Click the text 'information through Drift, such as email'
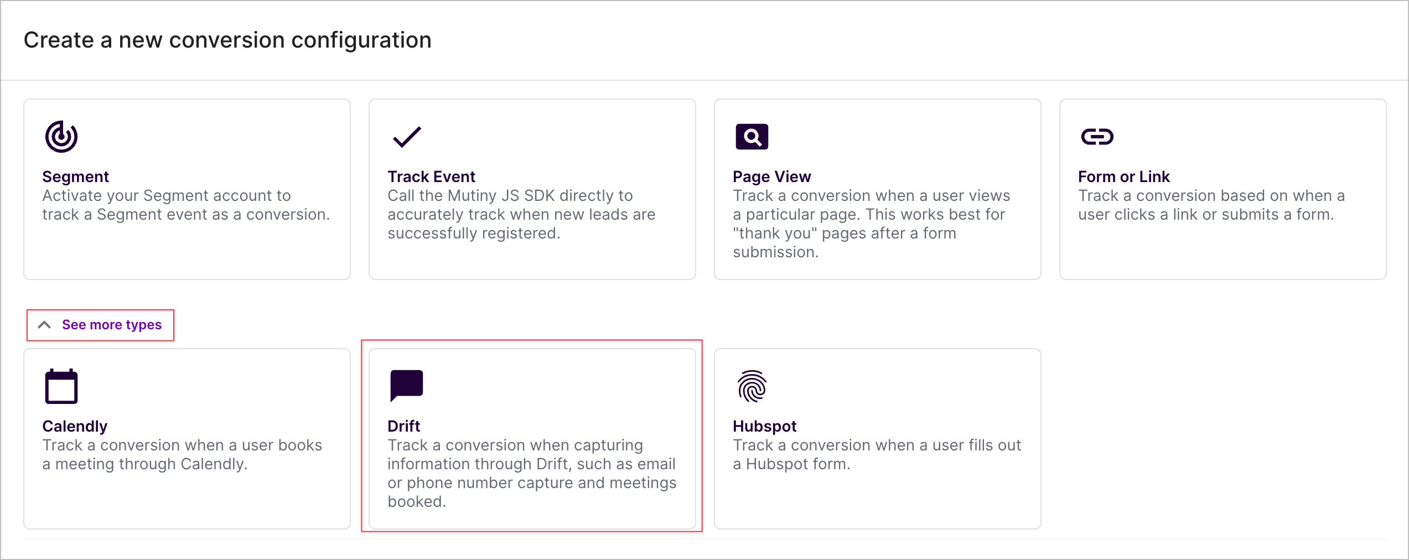 coord(531,464)
